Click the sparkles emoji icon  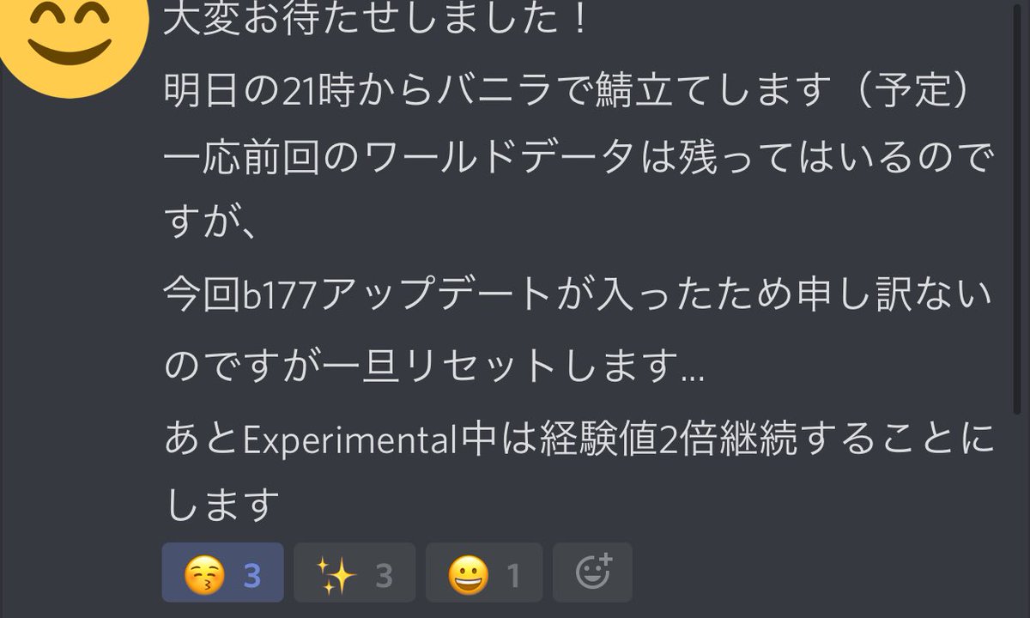point(336,574)
